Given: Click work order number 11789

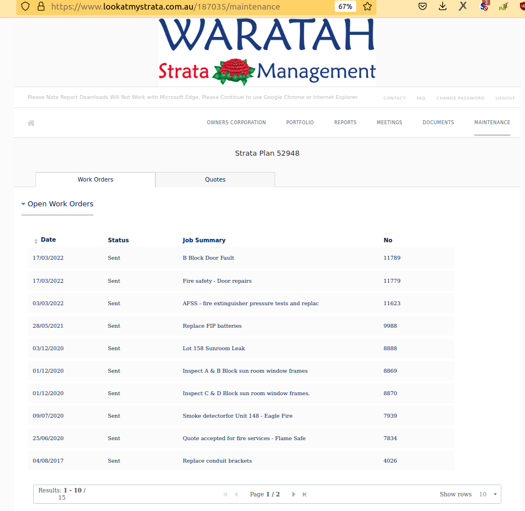Looking at the screenshot, I should [392, 258].
